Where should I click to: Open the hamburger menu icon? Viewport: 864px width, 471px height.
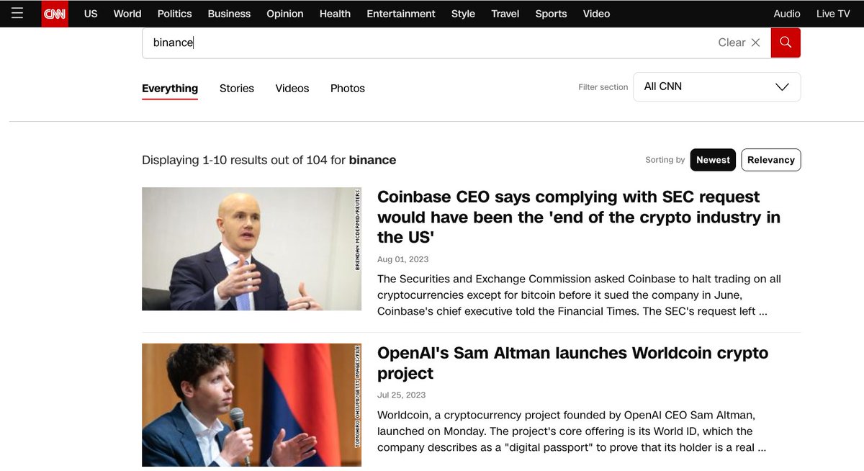17,13
